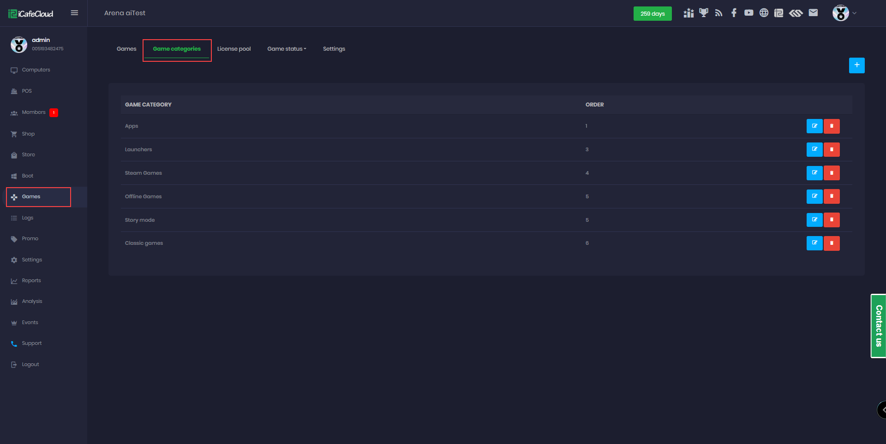Click the admin avatar in sidebar

[x=19, y=44]
